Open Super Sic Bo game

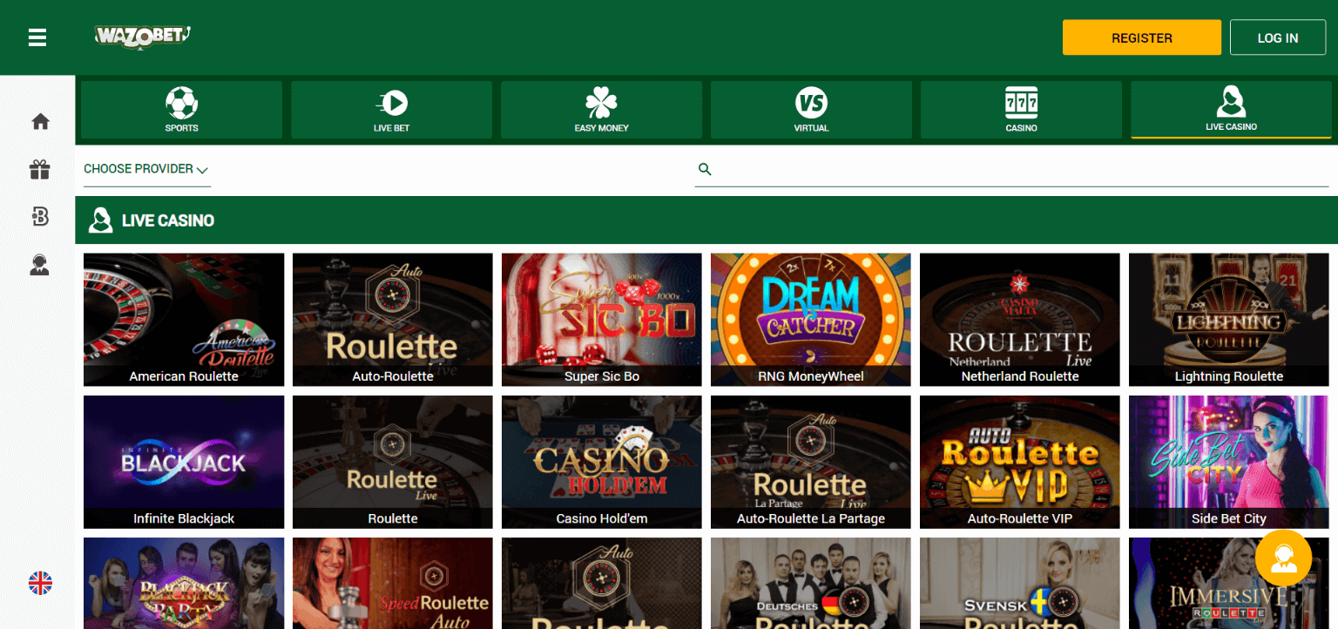602,320
